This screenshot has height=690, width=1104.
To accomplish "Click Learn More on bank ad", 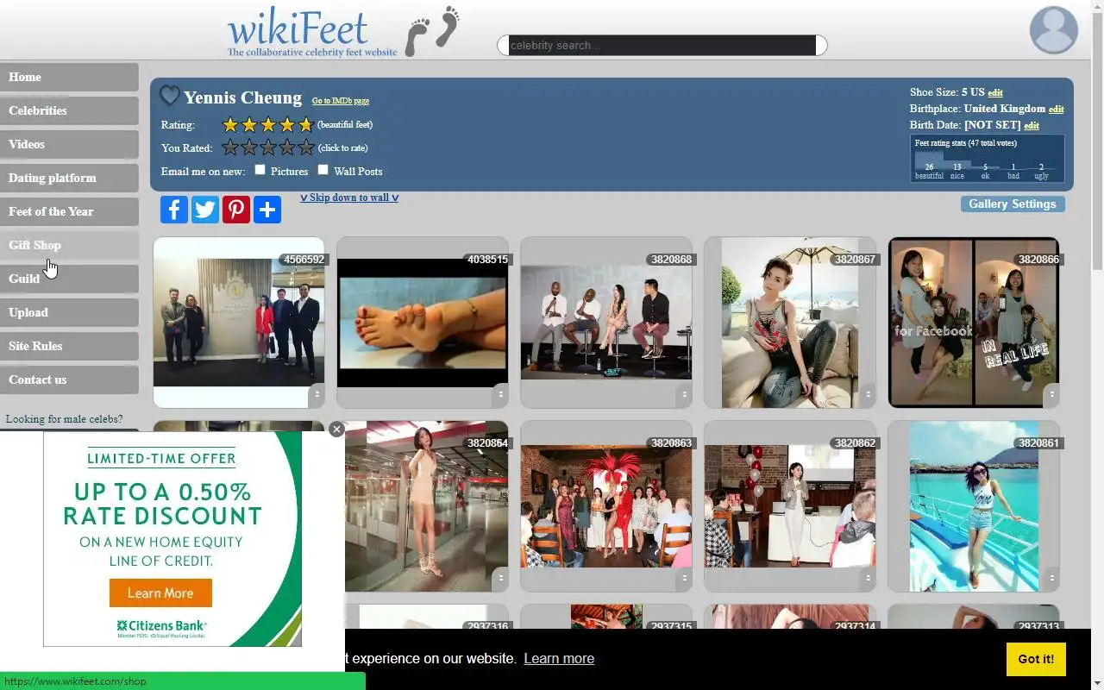I will (x=160, y=593).
